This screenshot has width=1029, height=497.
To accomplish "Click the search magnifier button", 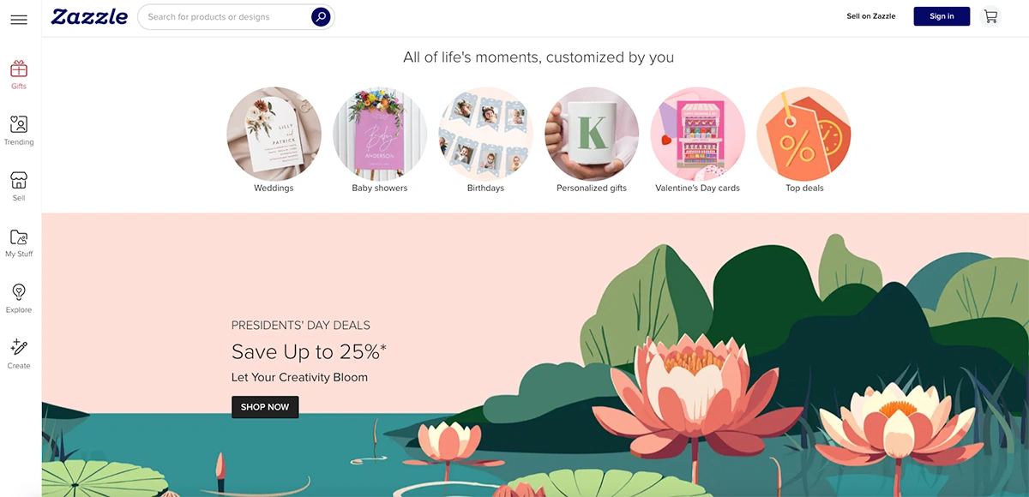I will click(321, 16).
